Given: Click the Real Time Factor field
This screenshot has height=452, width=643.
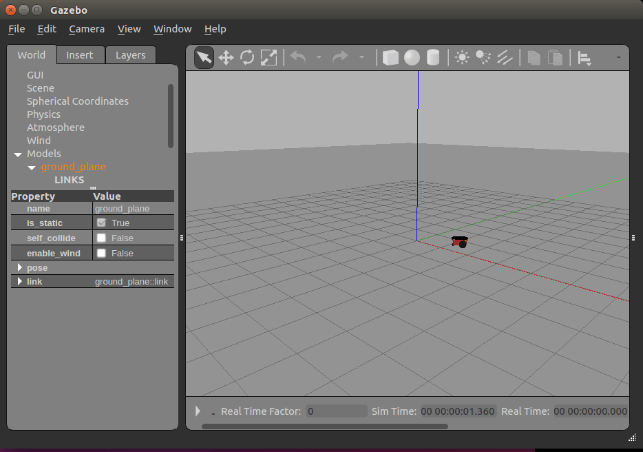Looking at the screenshot, I should (x=336, y=411).
